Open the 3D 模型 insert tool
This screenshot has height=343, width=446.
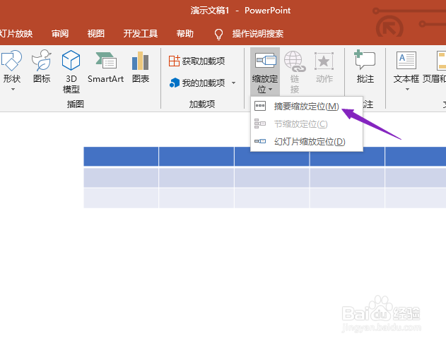pos(71,71)
